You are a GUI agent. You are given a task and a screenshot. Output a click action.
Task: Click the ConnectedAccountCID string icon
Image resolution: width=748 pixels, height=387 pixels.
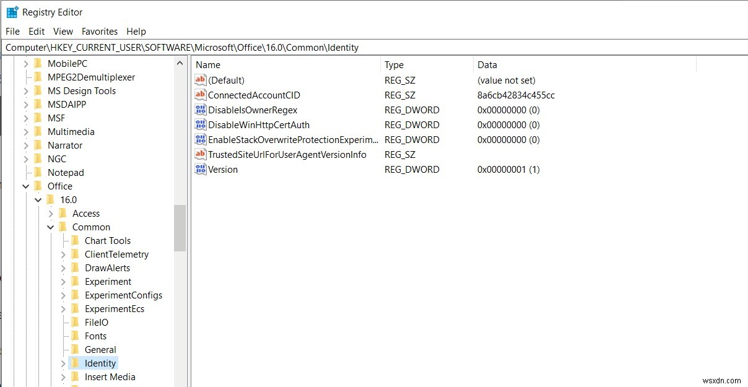[x=200, y=95]
